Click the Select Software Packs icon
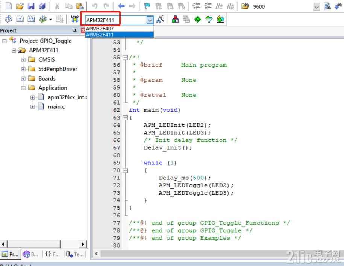The height and width of the screenshot is (266, 344). pyautogui.click(x=209, y=19)
